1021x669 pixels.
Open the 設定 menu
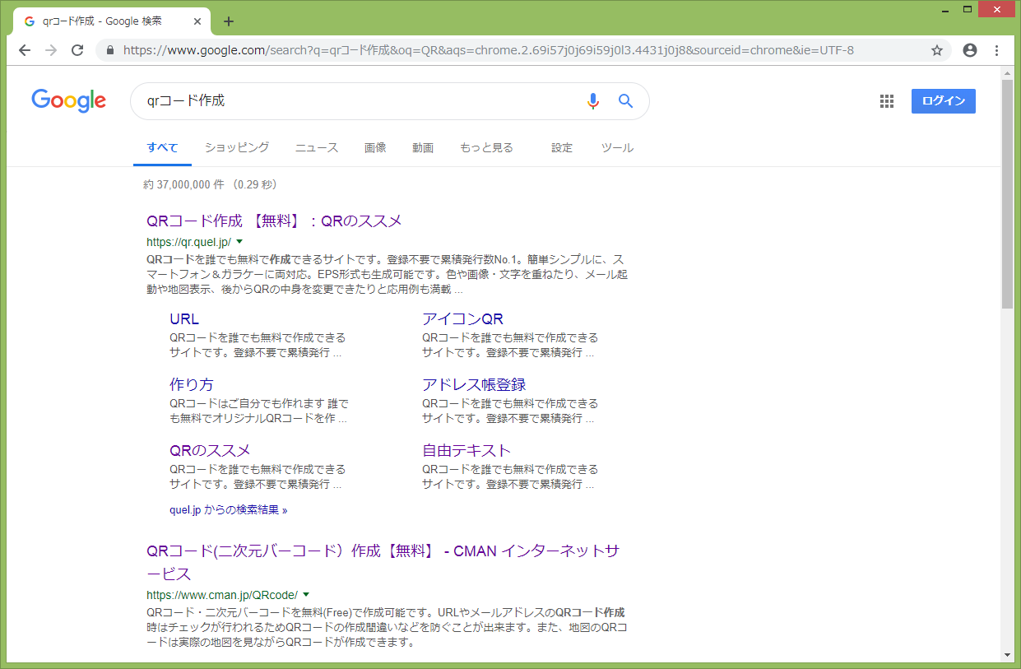point(562,148)
